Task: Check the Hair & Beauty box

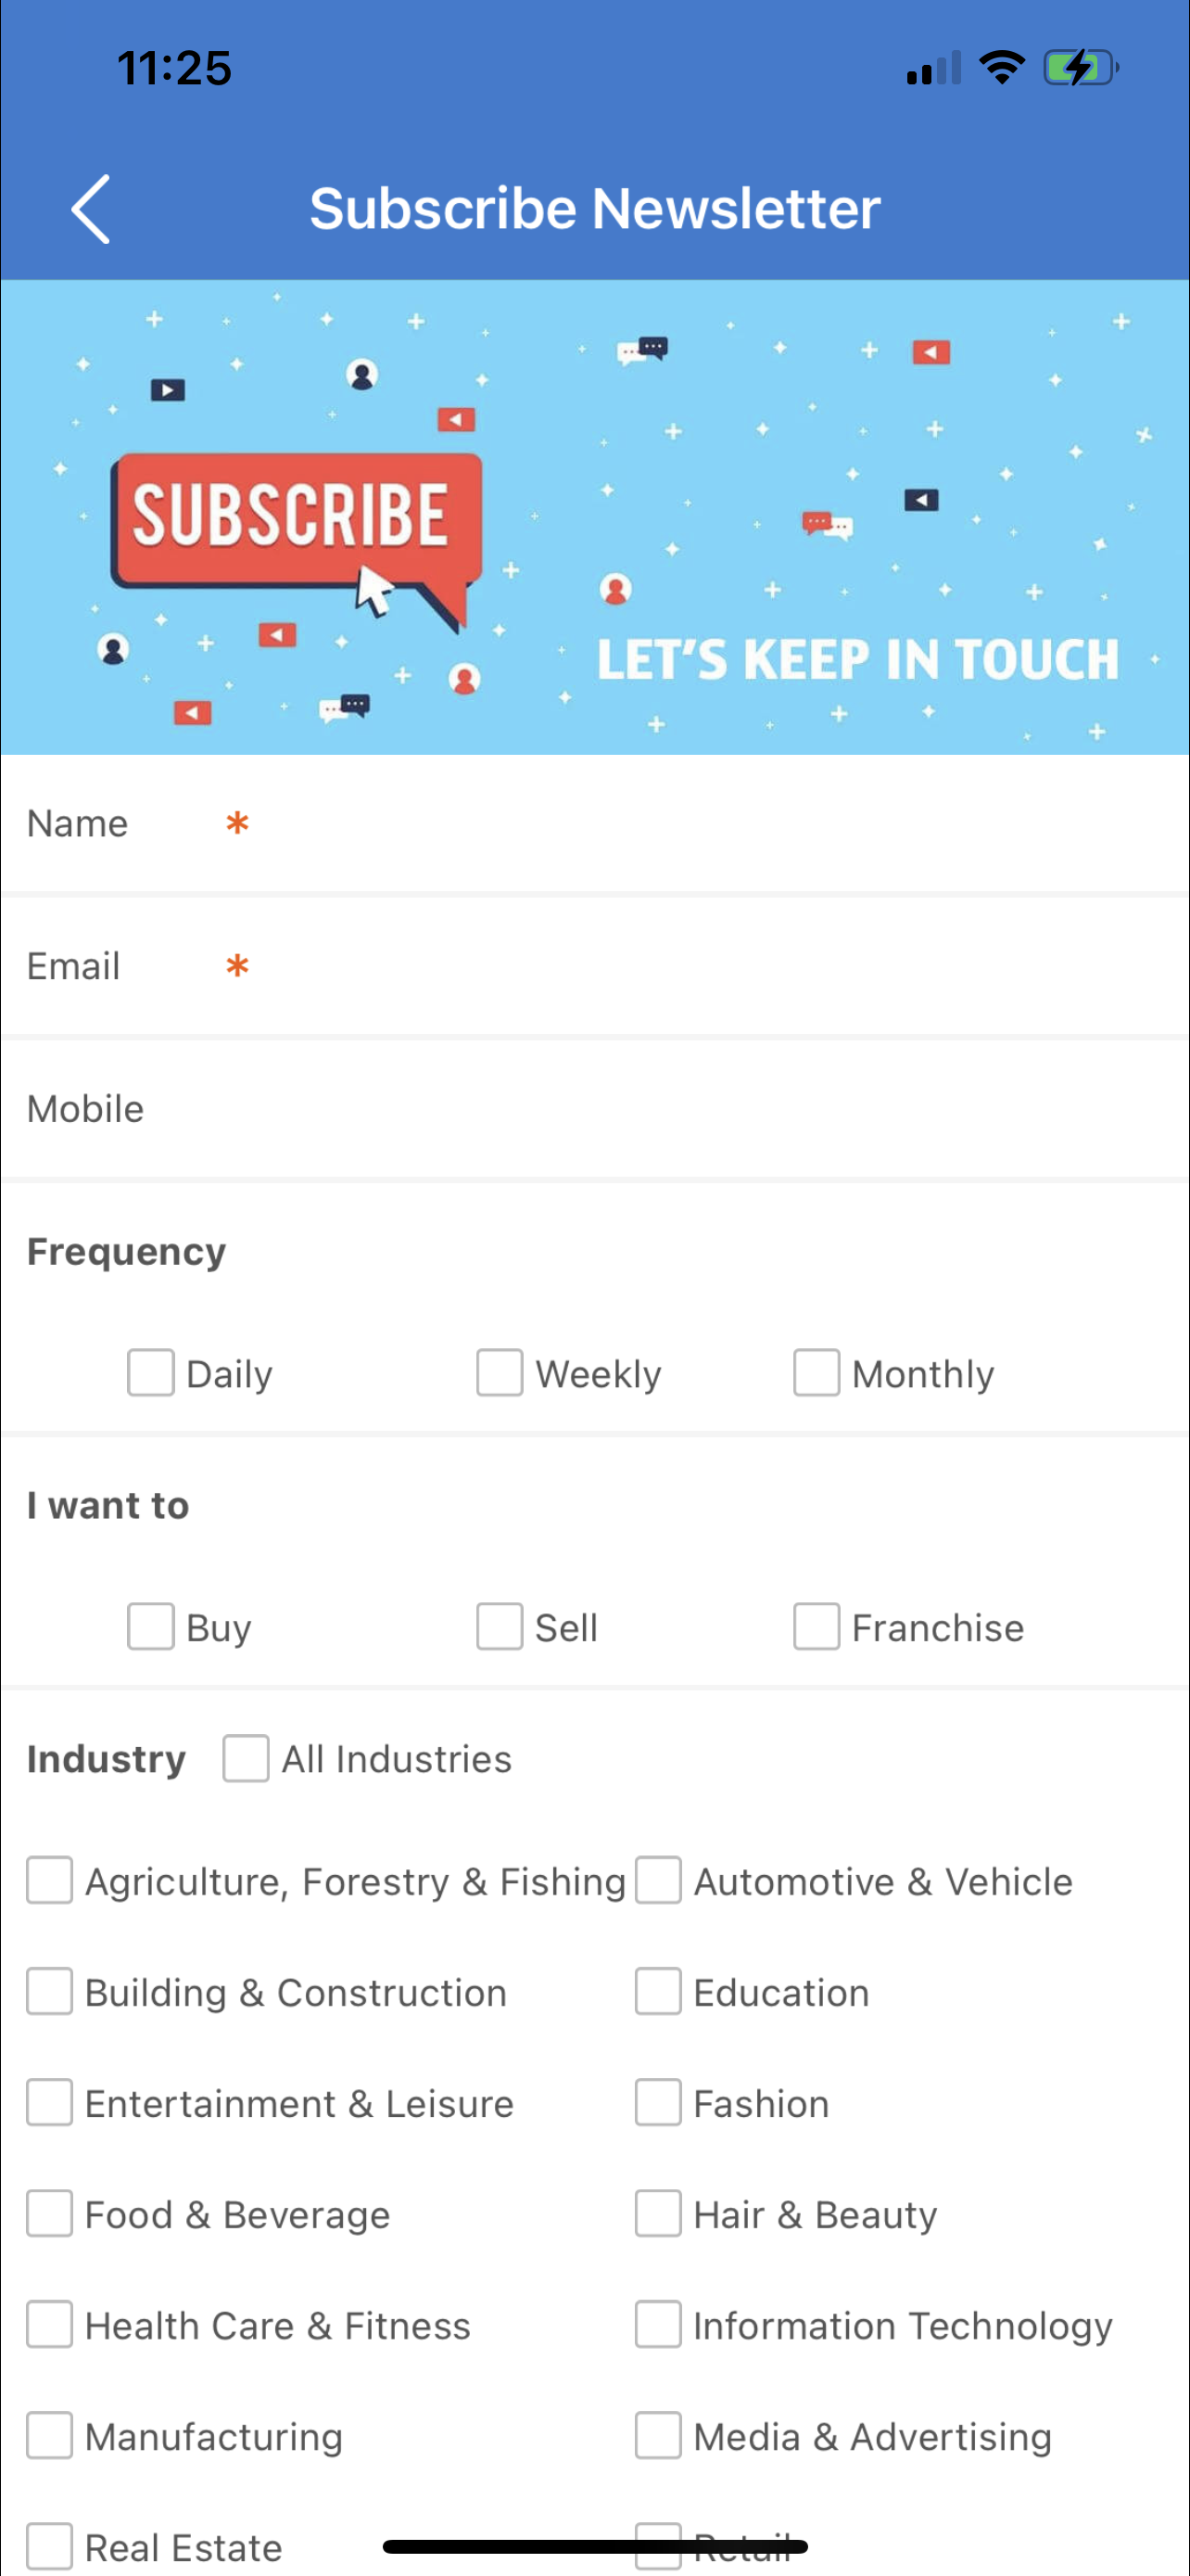Action: (x=658, y=2213)
